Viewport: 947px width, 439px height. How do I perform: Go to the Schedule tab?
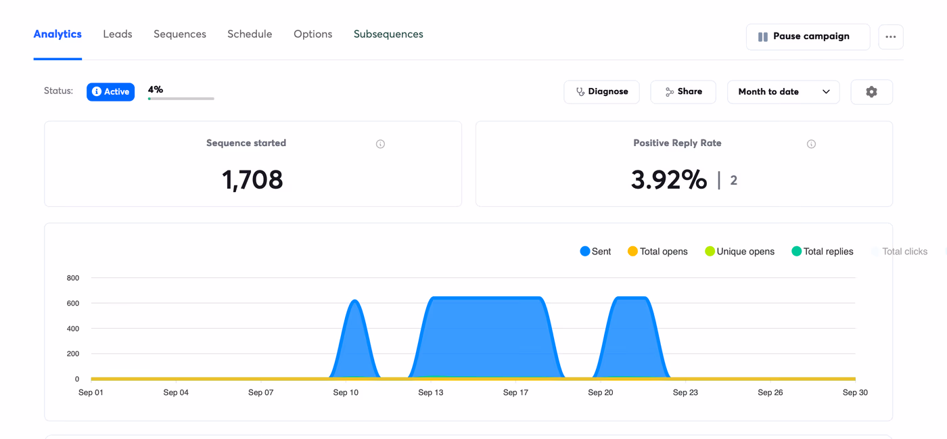click(x=250, y=34)
